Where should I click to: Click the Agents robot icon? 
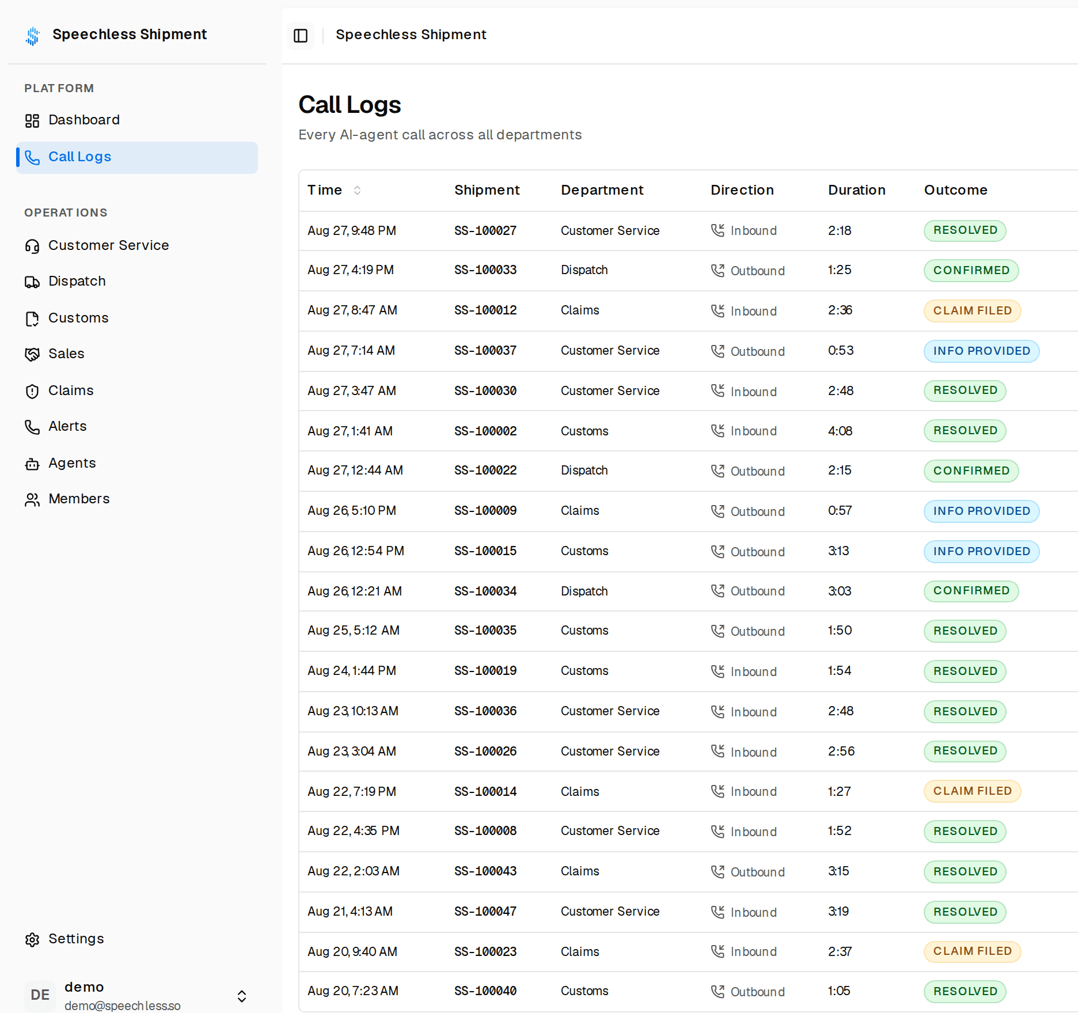coord(32,464)
